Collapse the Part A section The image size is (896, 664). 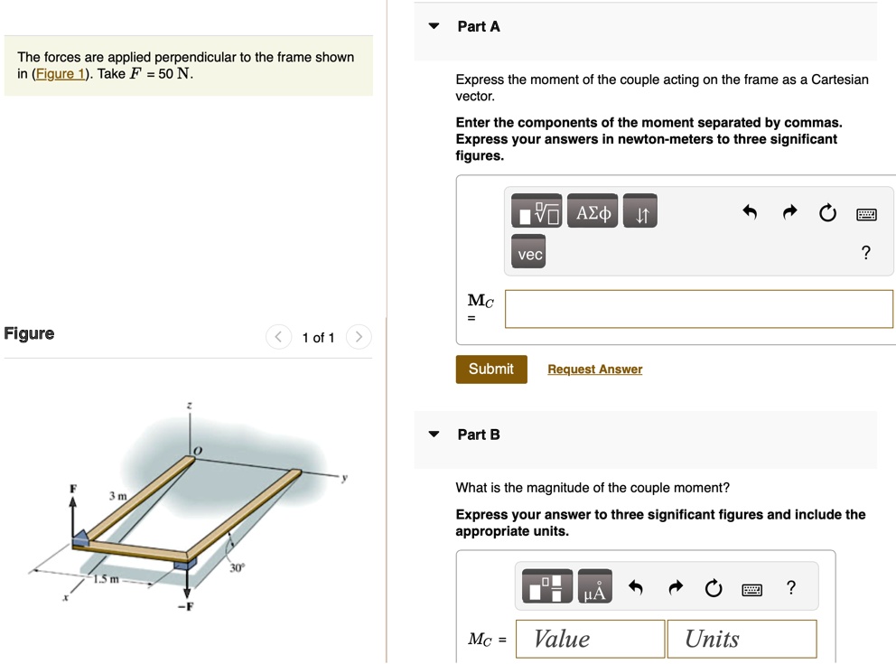[434, 26]
